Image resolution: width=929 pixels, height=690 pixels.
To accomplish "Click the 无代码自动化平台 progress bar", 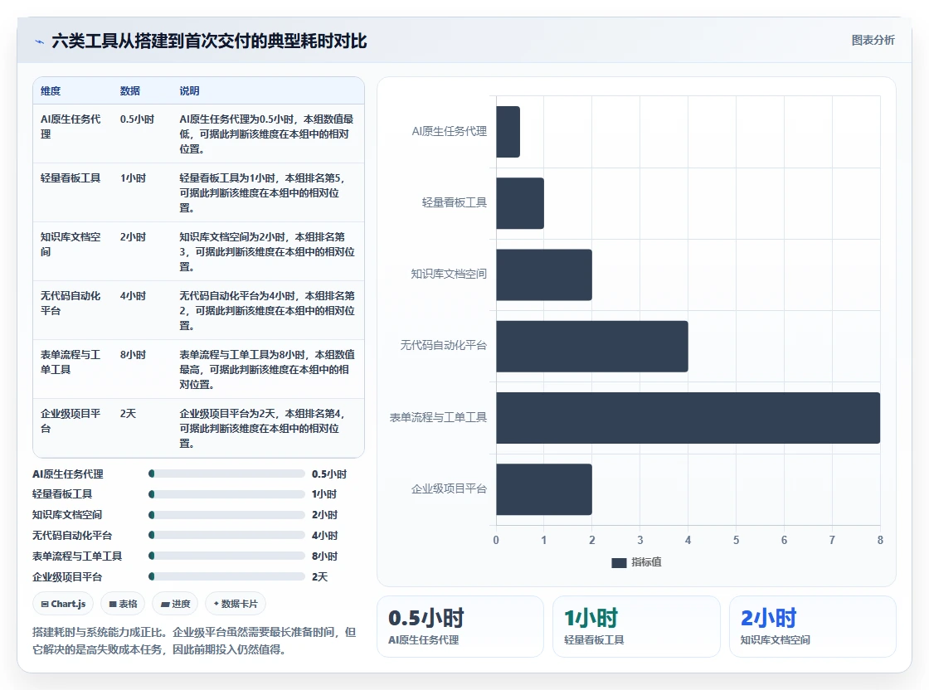I will (x=226, y=536).
